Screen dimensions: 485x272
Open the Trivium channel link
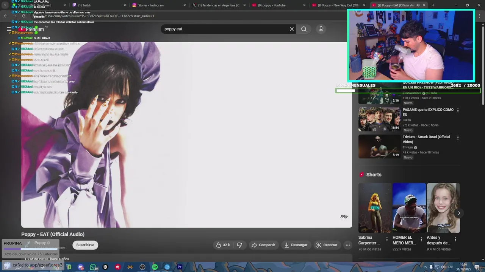click(x=408, y=147)
